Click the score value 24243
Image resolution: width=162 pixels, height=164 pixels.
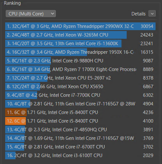(x=147, y=35)
